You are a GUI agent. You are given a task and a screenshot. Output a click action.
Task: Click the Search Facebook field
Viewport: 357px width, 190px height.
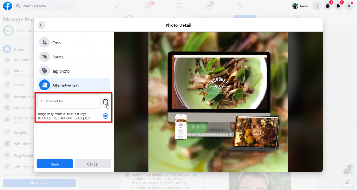(x=45, y=6)
